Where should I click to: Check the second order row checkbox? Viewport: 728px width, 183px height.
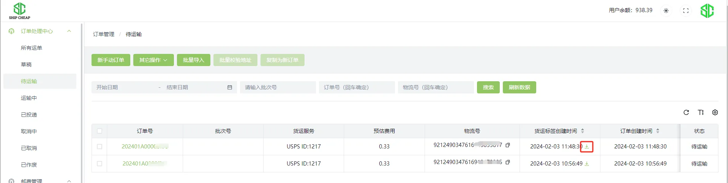point(99,164)
